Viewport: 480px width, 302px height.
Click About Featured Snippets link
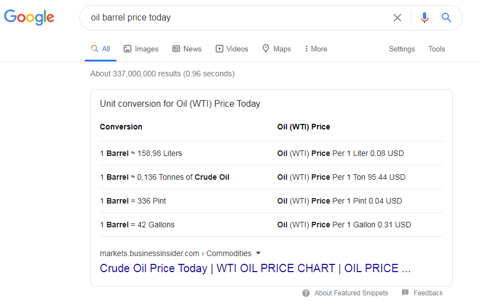pos(351,293)
